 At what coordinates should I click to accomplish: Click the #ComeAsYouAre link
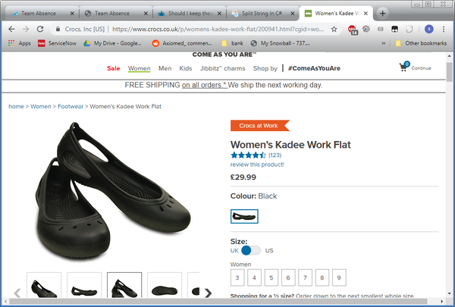(314, 68)
